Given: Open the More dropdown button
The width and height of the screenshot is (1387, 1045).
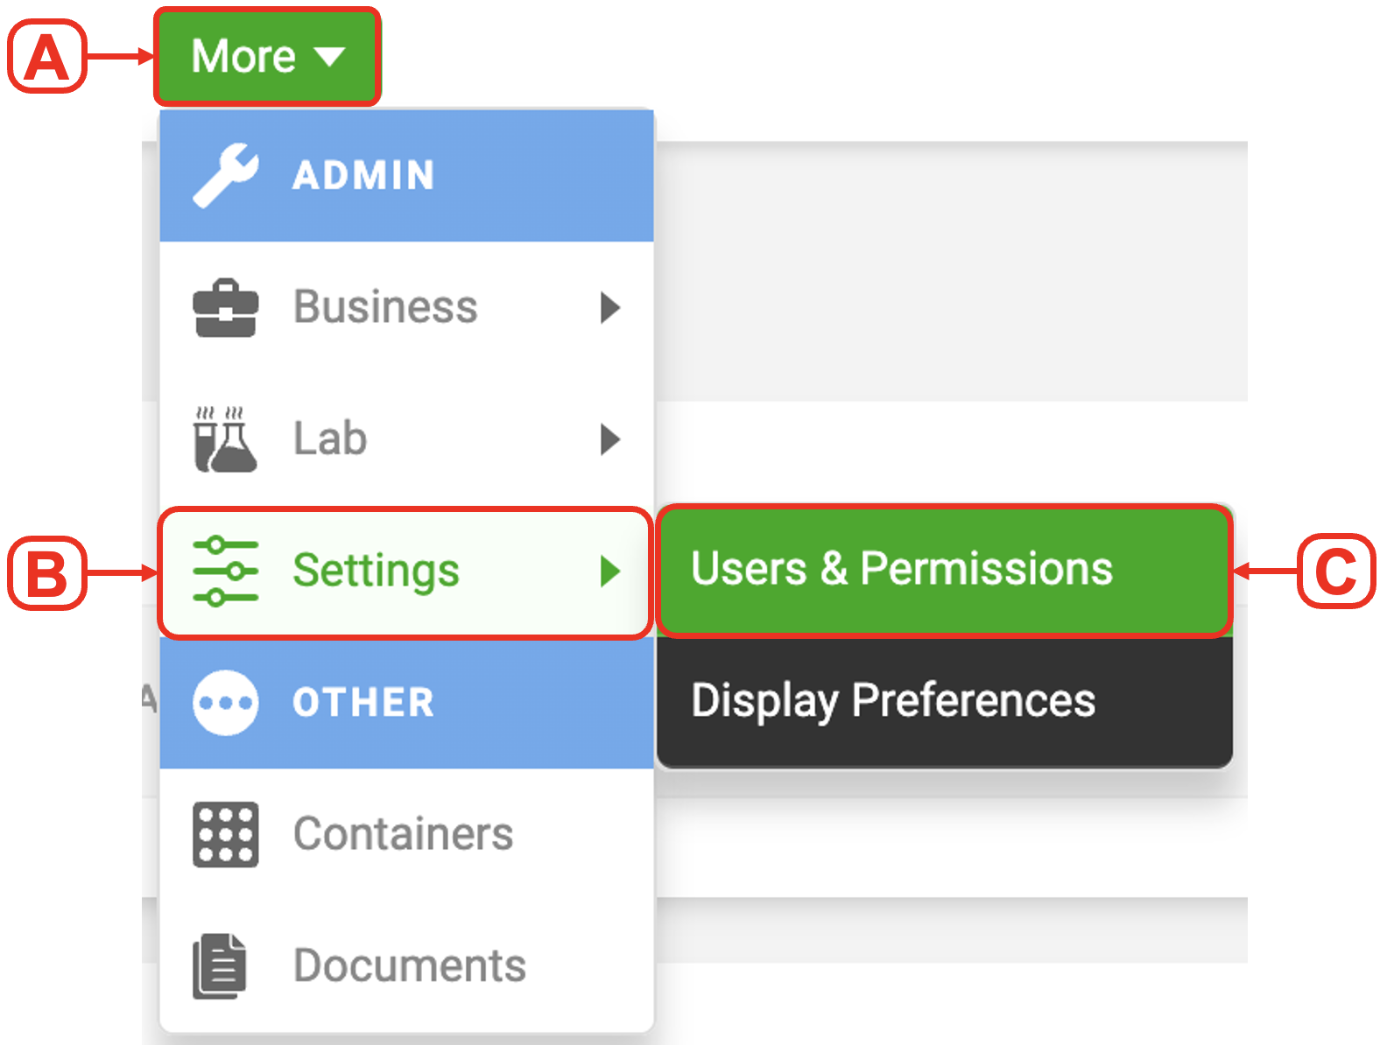Looking at the screenshot, I should click(267, 57).
